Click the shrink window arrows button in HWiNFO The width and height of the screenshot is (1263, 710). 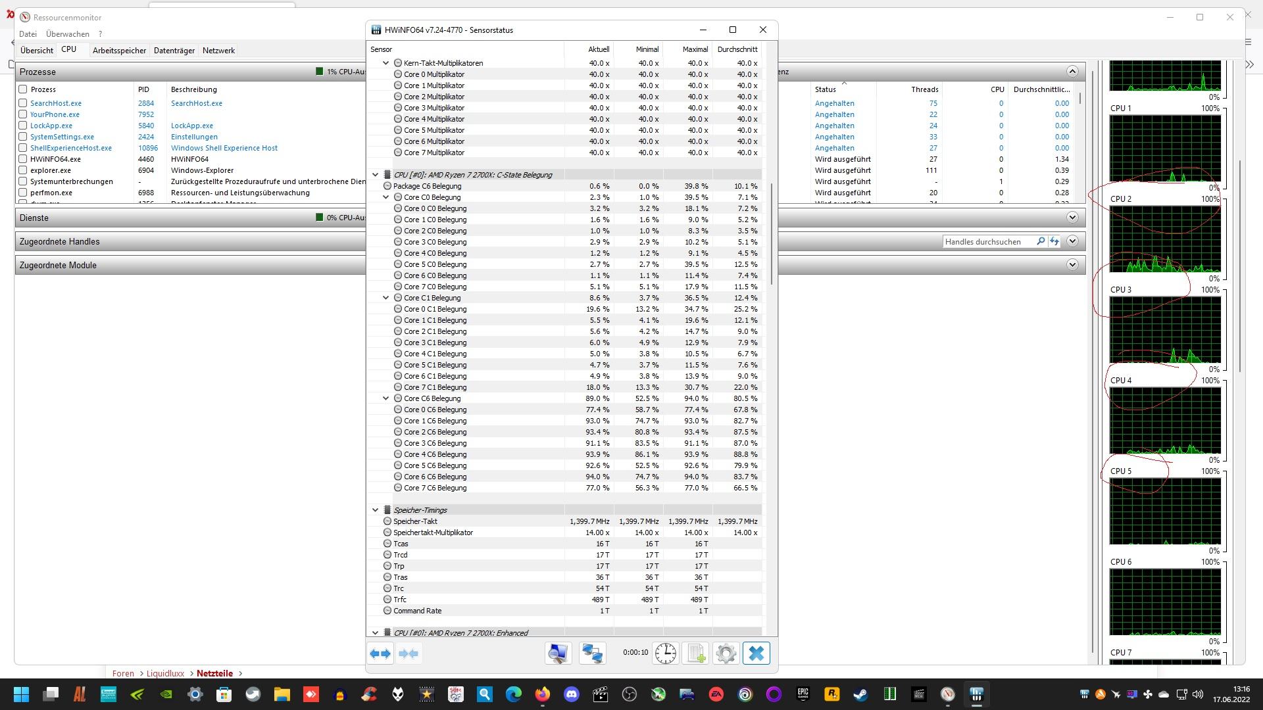coord(409,653)
